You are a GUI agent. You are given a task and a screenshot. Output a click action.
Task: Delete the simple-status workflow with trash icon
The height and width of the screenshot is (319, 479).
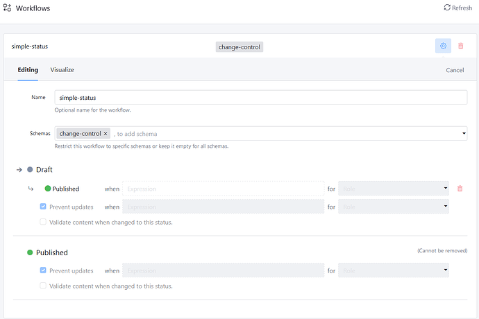(x=461, y=46)
